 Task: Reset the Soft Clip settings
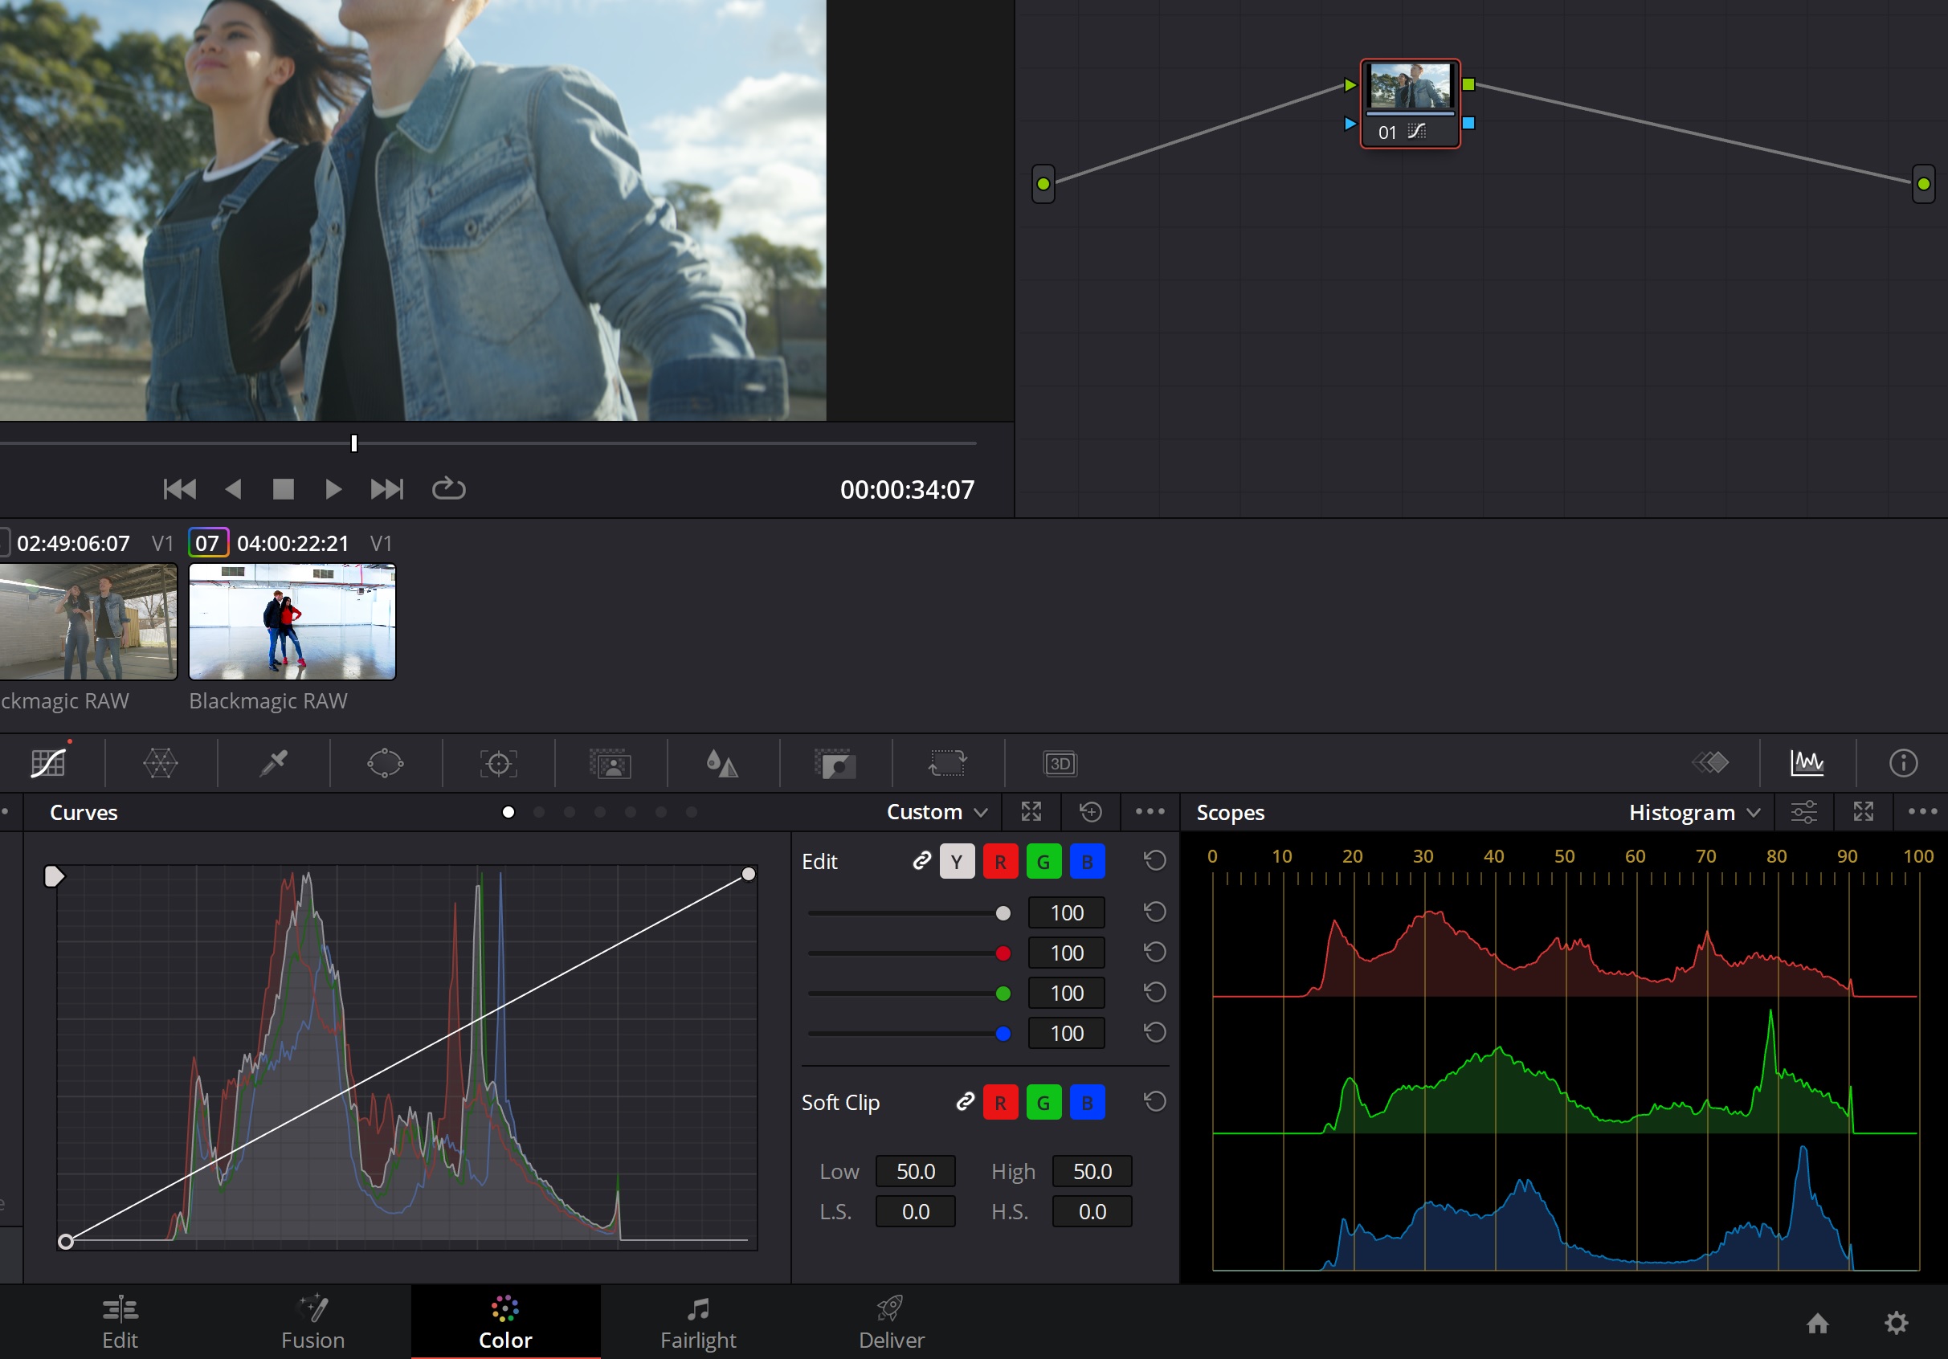tap(1154, 1102)
